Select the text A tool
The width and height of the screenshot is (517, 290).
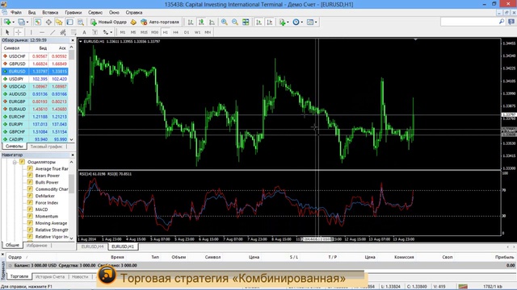(x=84, y=32)
